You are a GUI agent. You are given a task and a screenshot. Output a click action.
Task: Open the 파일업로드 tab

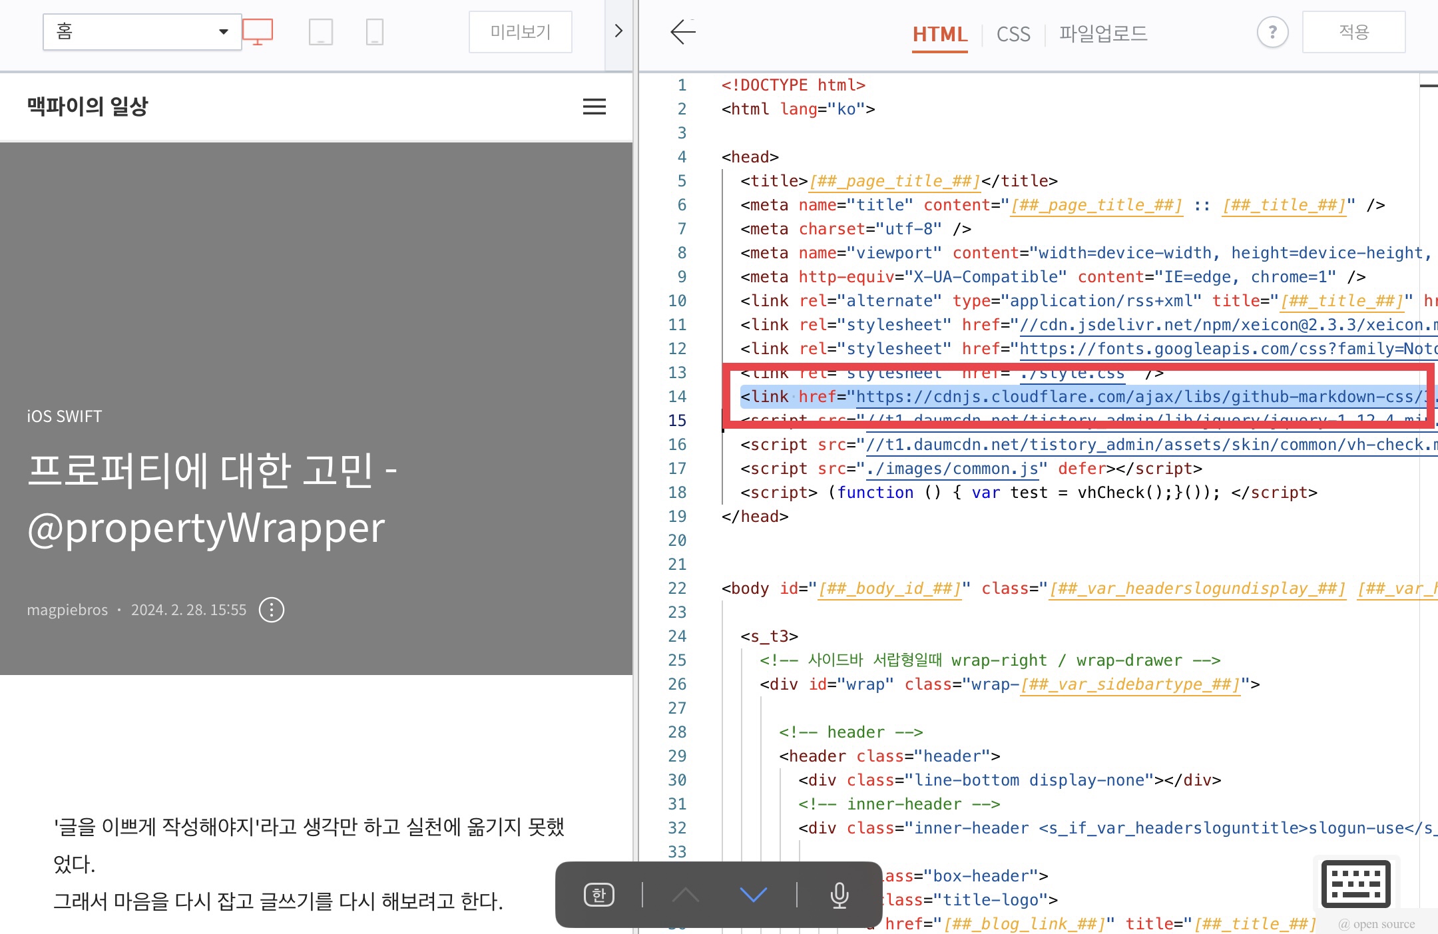point(1103,34)
